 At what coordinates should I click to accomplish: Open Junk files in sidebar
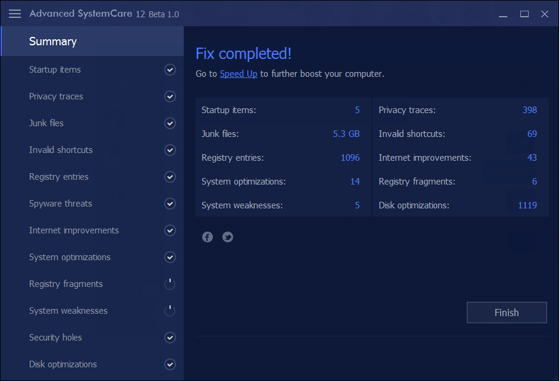coord(92,123)
